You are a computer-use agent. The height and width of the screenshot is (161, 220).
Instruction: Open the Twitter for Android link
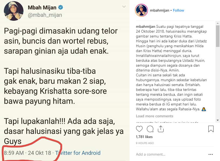point(78,153)
